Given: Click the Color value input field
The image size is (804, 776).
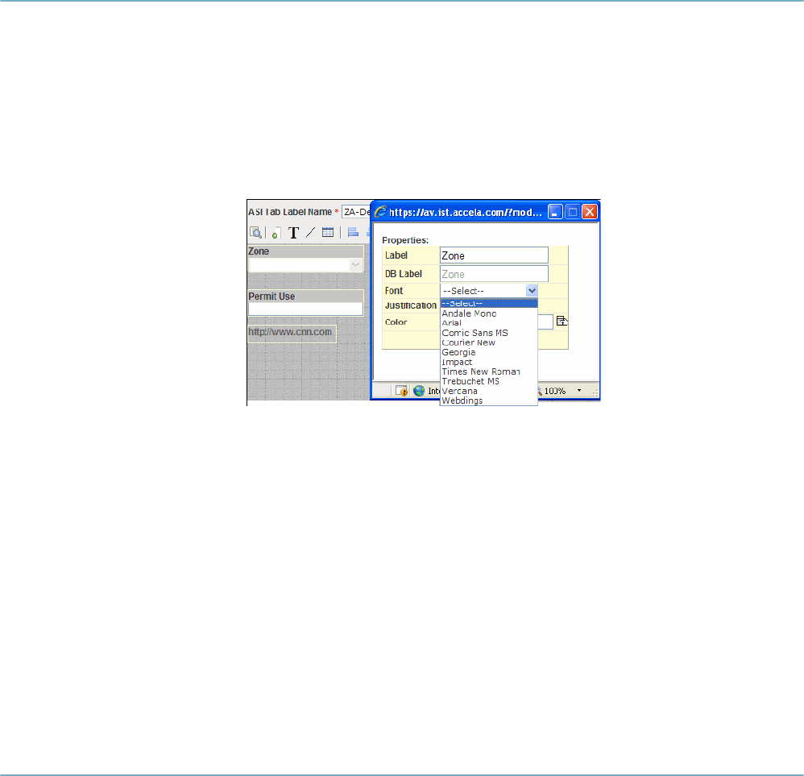Looking at the screenshot, I should coord(545,322).
